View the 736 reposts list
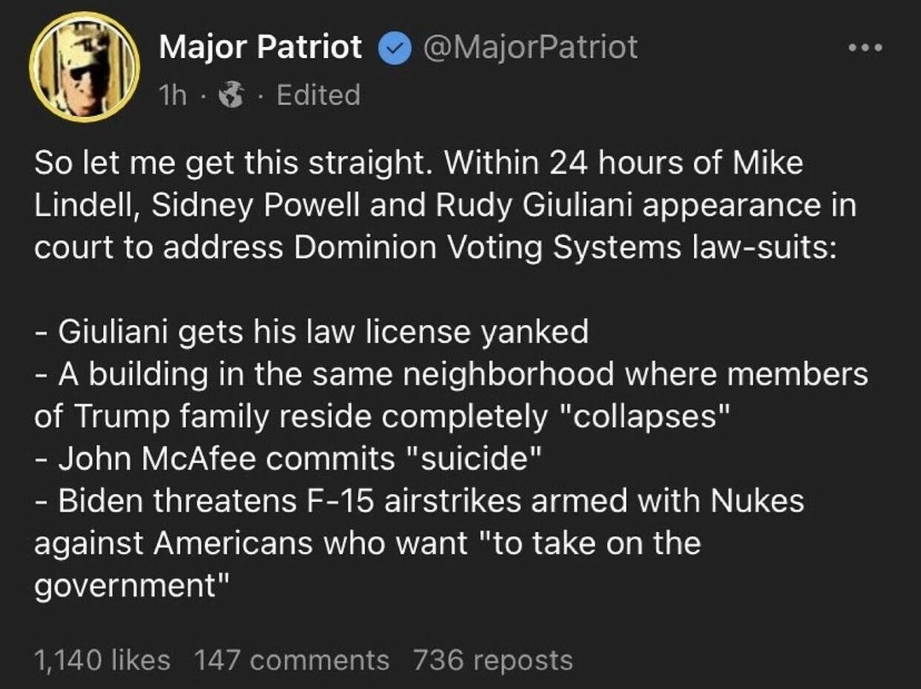Image resolution: width=921 pixels, height=689 pixels. tap(492, 659)
